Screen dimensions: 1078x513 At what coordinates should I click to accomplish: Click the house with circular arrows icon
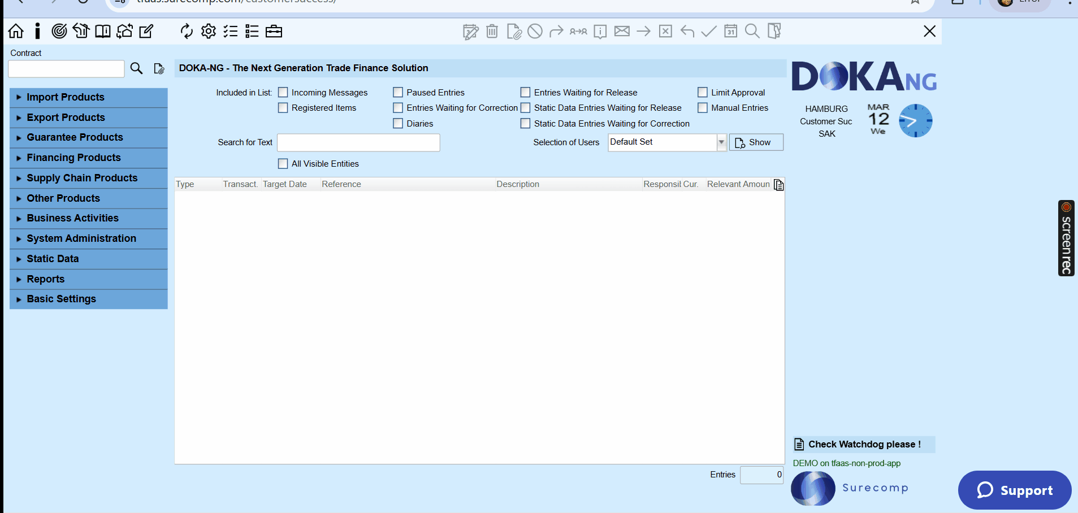point(124,31)
